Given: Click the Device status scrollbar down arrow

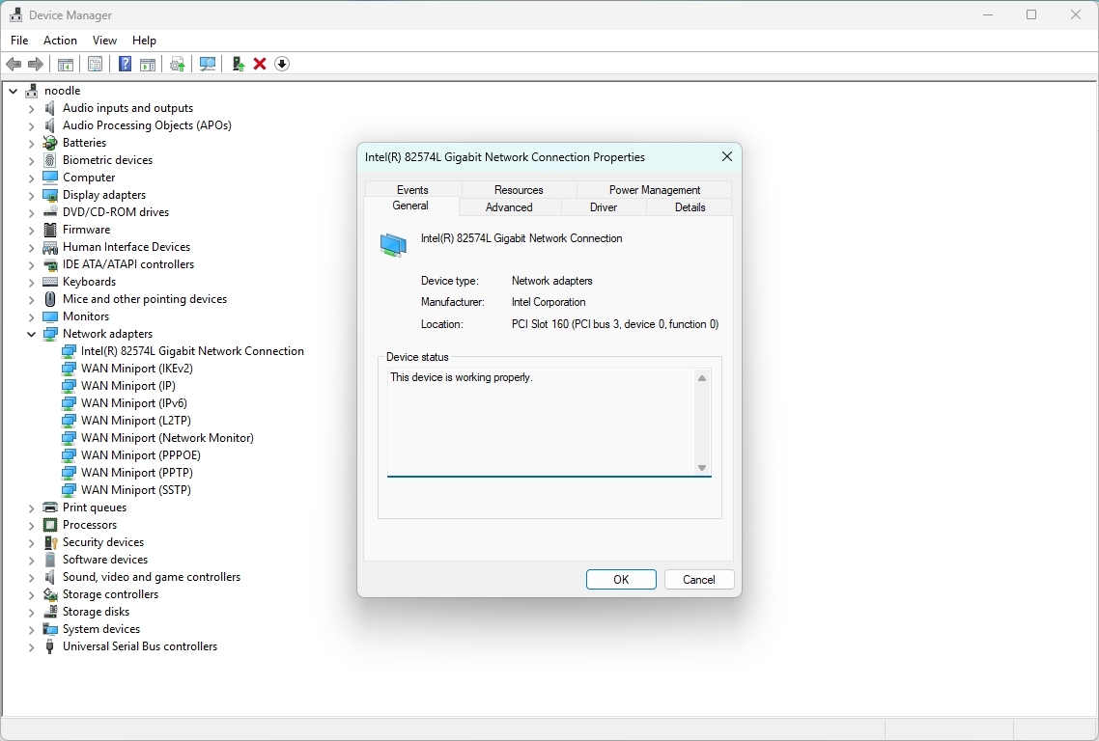Looking at the screenshot, I should click(701, 468).
